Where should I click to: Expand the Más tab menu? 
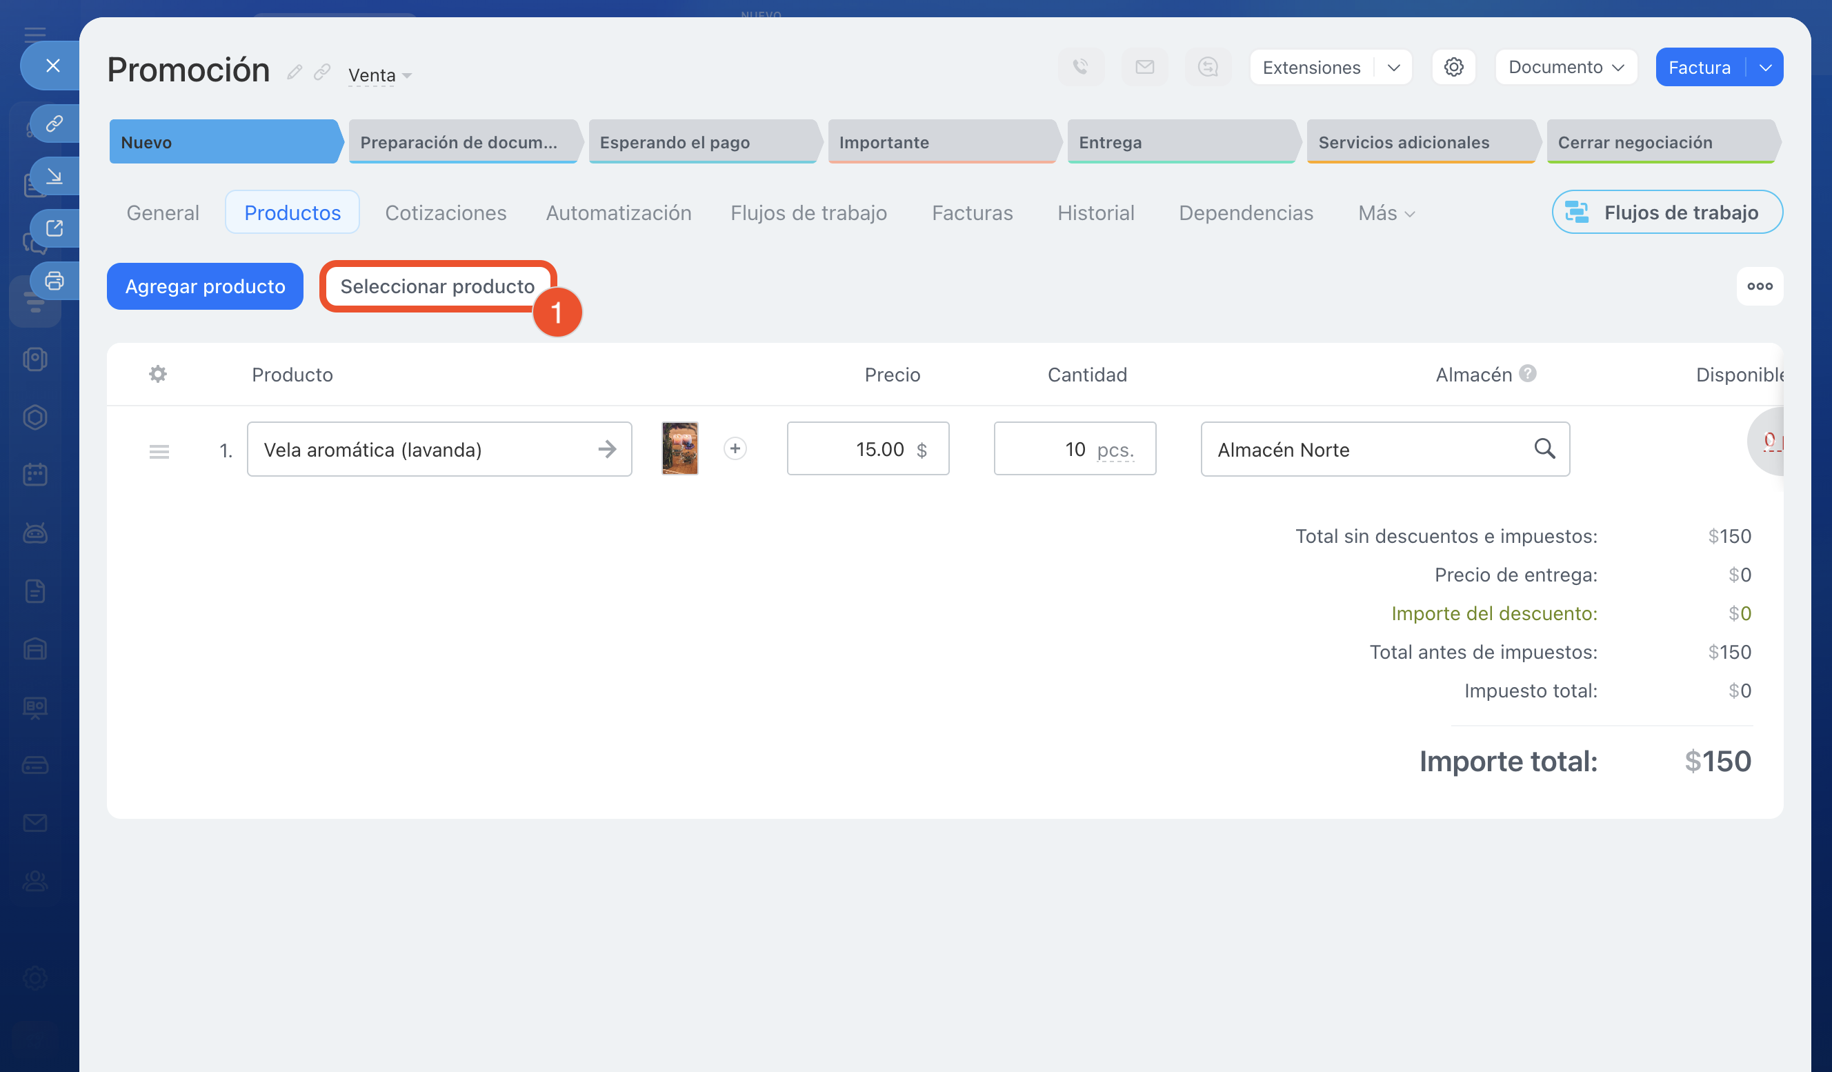(1386, 212)
